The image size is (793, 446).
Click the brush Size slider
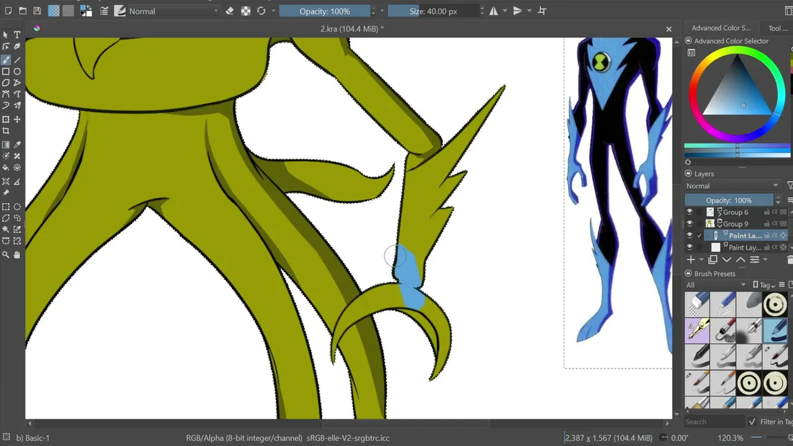pyautogui.click(x=433, y=11)
